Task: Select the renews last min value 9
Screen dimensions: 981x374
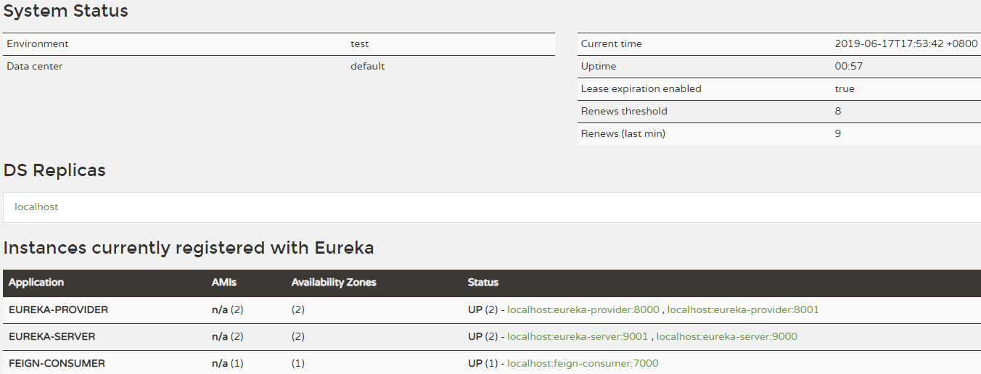Action: point(838,134)
